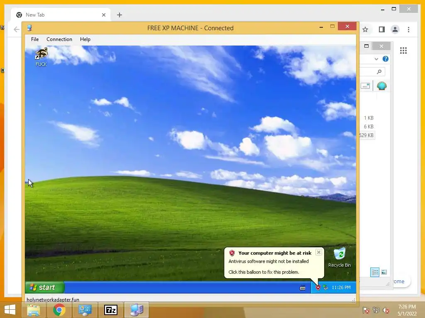This screenshot has height=318, width=425.
Task: Open File Explorer from taskbar
Action: [x=33, y=310]
